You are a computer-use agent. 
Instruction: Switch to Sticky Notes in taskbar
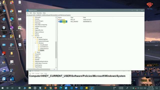(87, 88)
